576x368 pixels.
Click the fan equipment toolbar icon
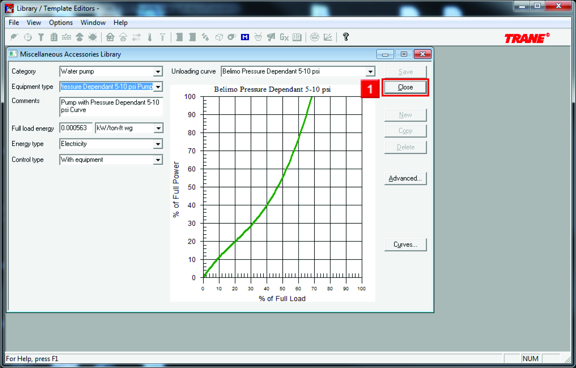232,37
